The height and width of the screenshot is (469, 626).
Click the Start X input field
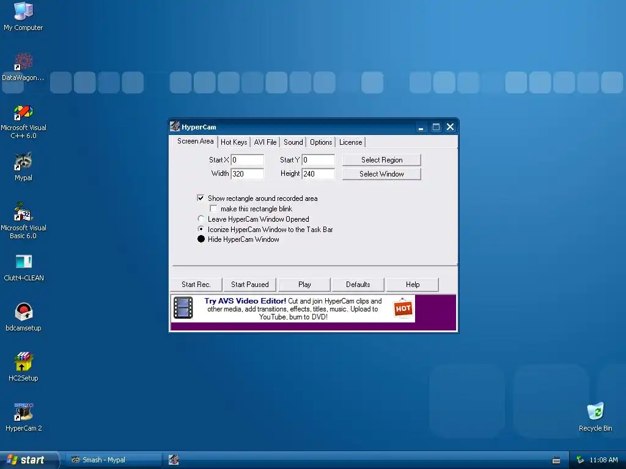(x=248, y=160)
